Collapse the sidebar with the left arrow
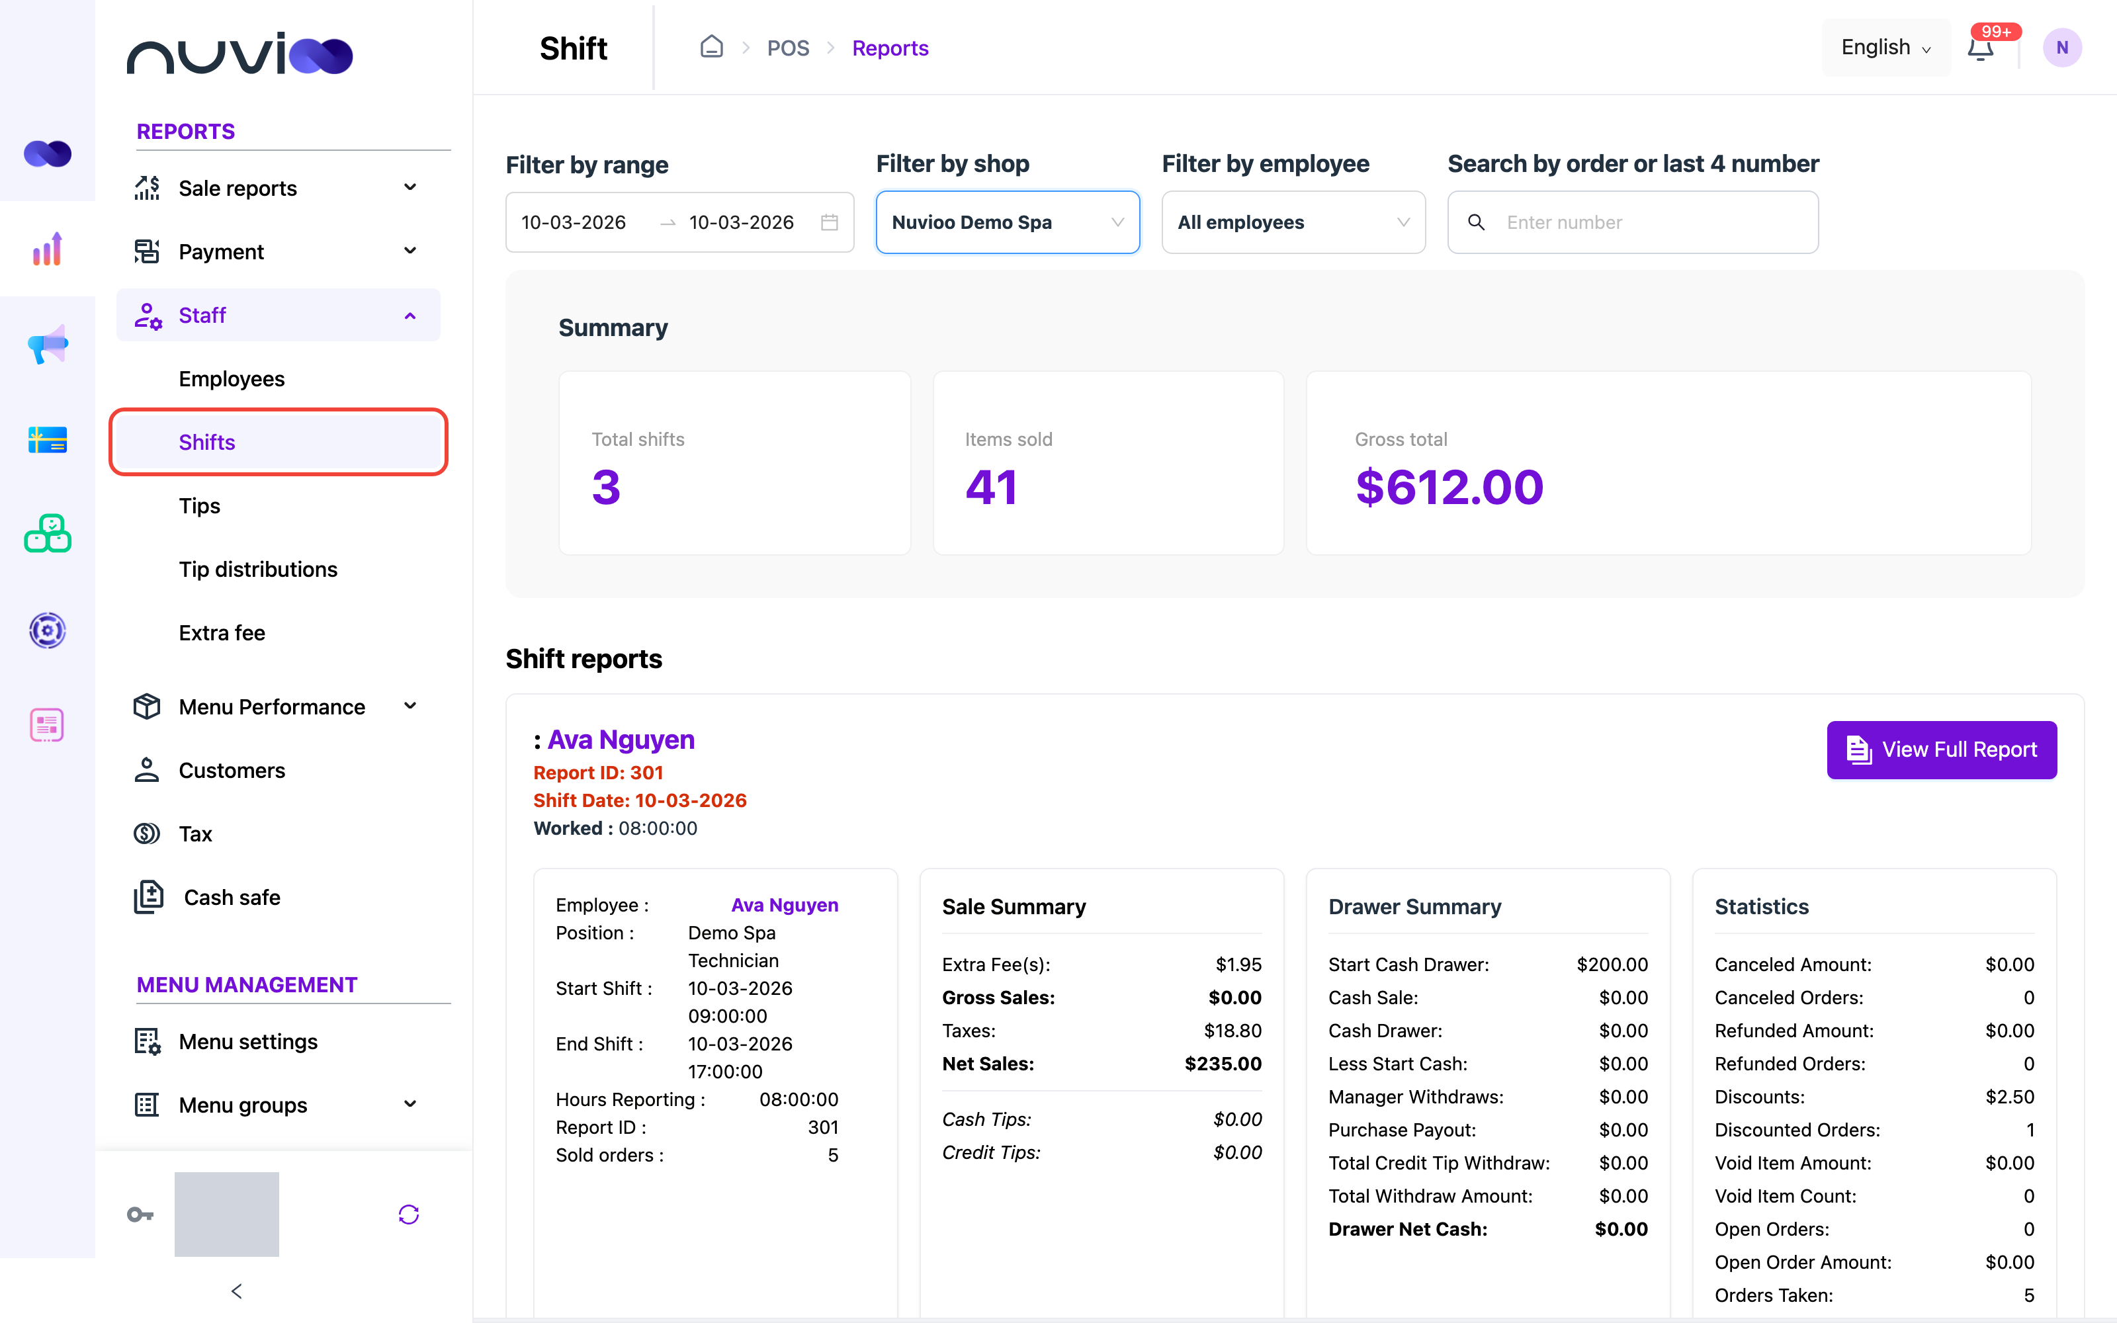 [x=236, y=1291]
